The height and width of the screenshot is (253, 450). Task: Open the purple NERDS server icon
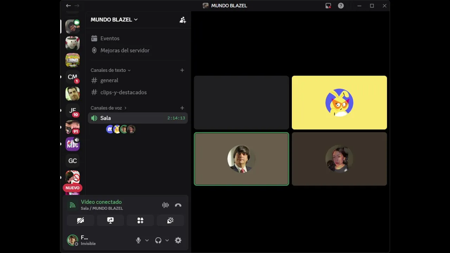[x=72, y=144]
